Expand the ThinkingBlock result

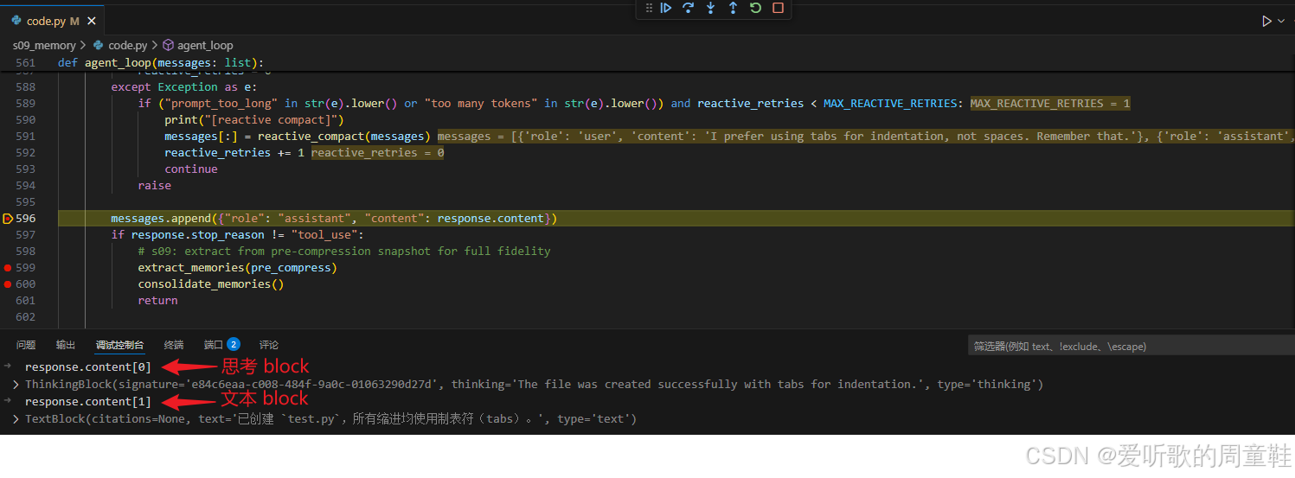pyautogui.click(x=16, y=385)
